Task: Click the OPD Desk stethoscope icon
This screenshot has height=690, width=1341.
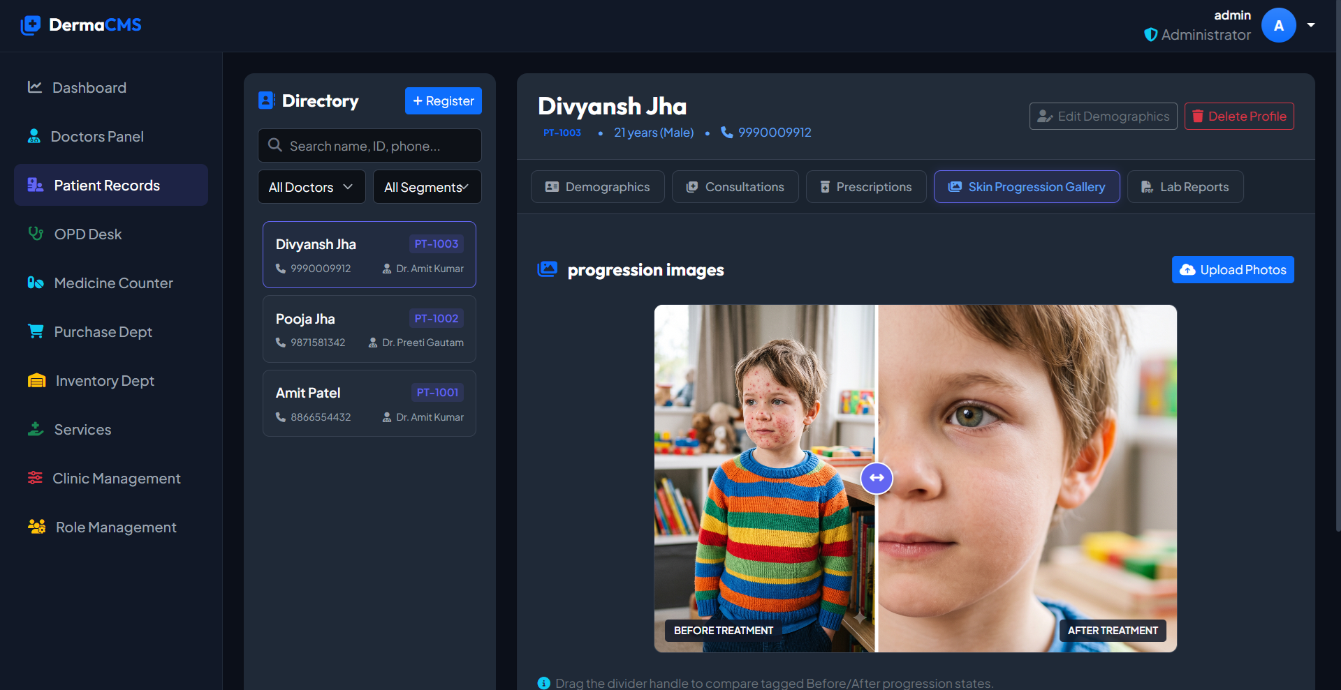Action: pos(36,234)
